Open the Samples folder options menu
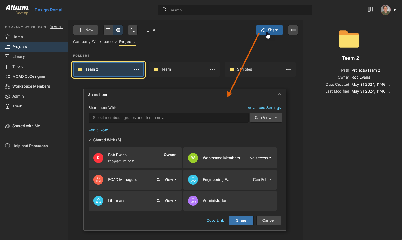The image size is (402, 240). pos(288,69)
